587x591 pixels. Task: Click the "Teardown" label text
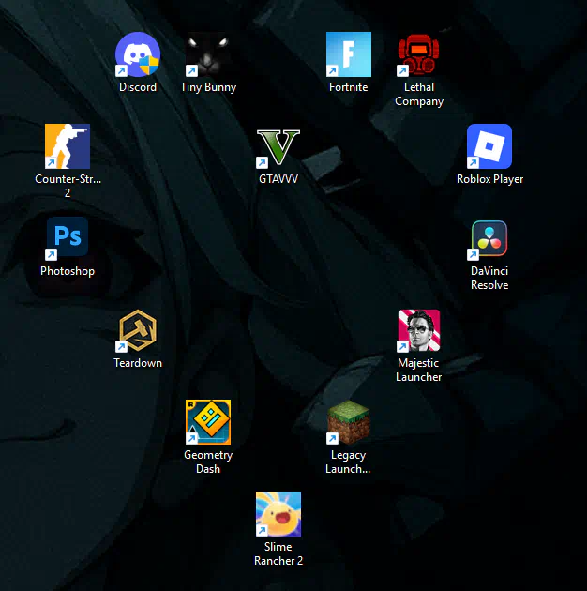coord(138,363)
